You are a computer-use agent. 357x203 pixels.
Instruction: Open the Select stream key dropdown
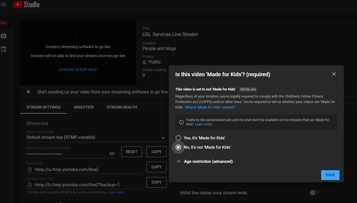click(96, 137)
